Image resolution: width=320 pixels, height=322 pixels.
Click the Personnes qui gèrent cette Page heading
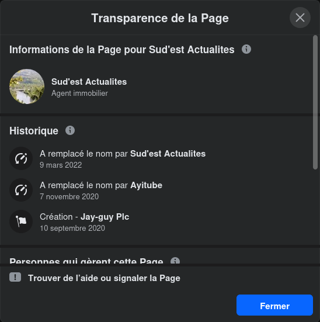pyautogui.click(x=86, y=261)
